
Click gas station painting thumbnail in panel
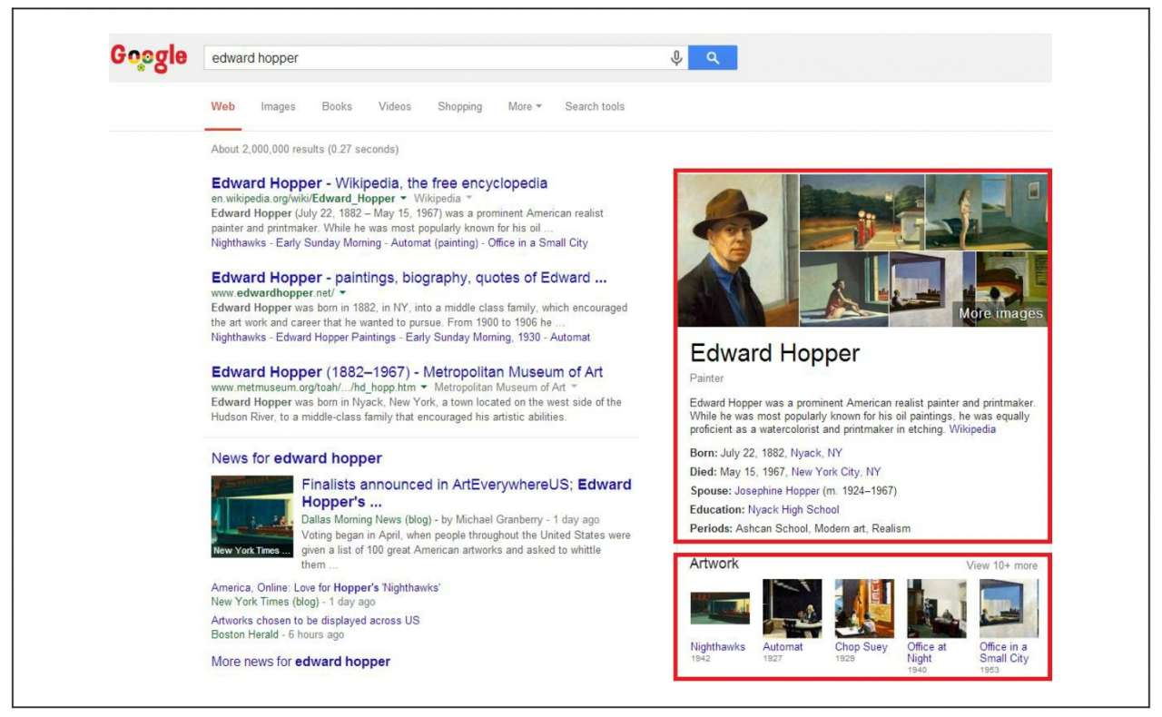pos(862,211)
